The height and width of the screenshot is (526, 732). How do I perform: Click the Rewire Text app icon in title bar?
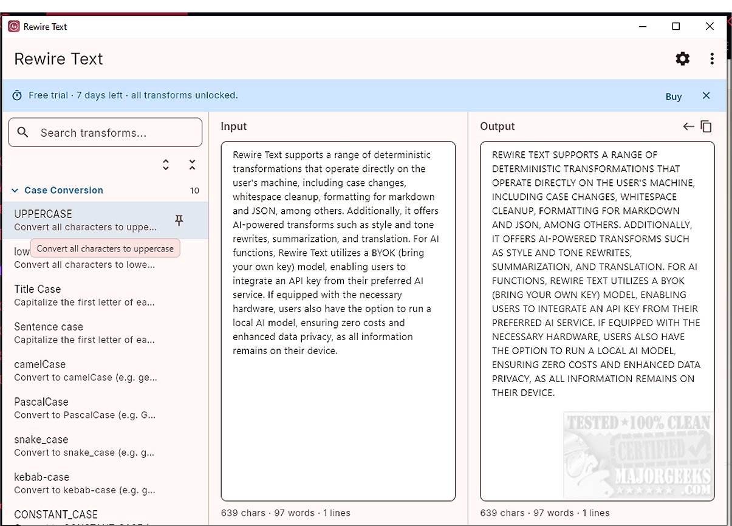coord(13,27)
